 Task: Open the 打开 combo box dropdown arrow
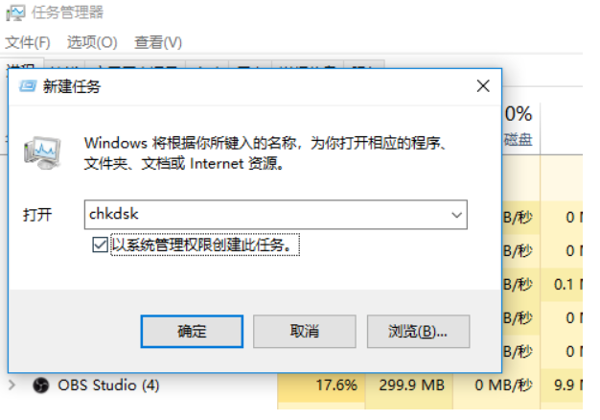pos(456,215)
